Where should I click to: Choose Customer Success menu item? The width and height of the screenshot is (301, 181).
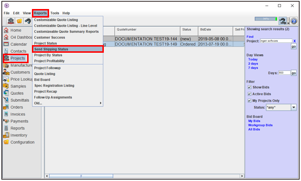click(x=68, y=38)
